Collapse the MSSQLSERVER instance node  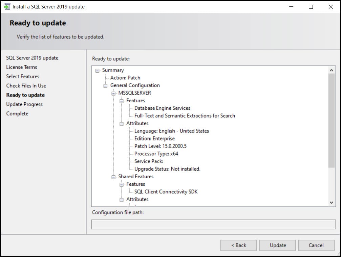click(x=113, y=94)
